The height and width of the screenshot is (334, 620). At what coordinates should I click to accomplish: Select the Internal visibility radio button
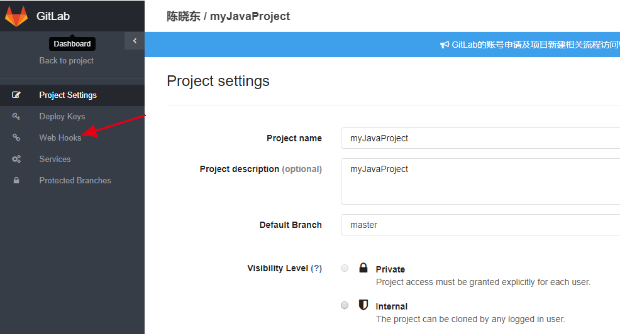click(x=345, y=305)
